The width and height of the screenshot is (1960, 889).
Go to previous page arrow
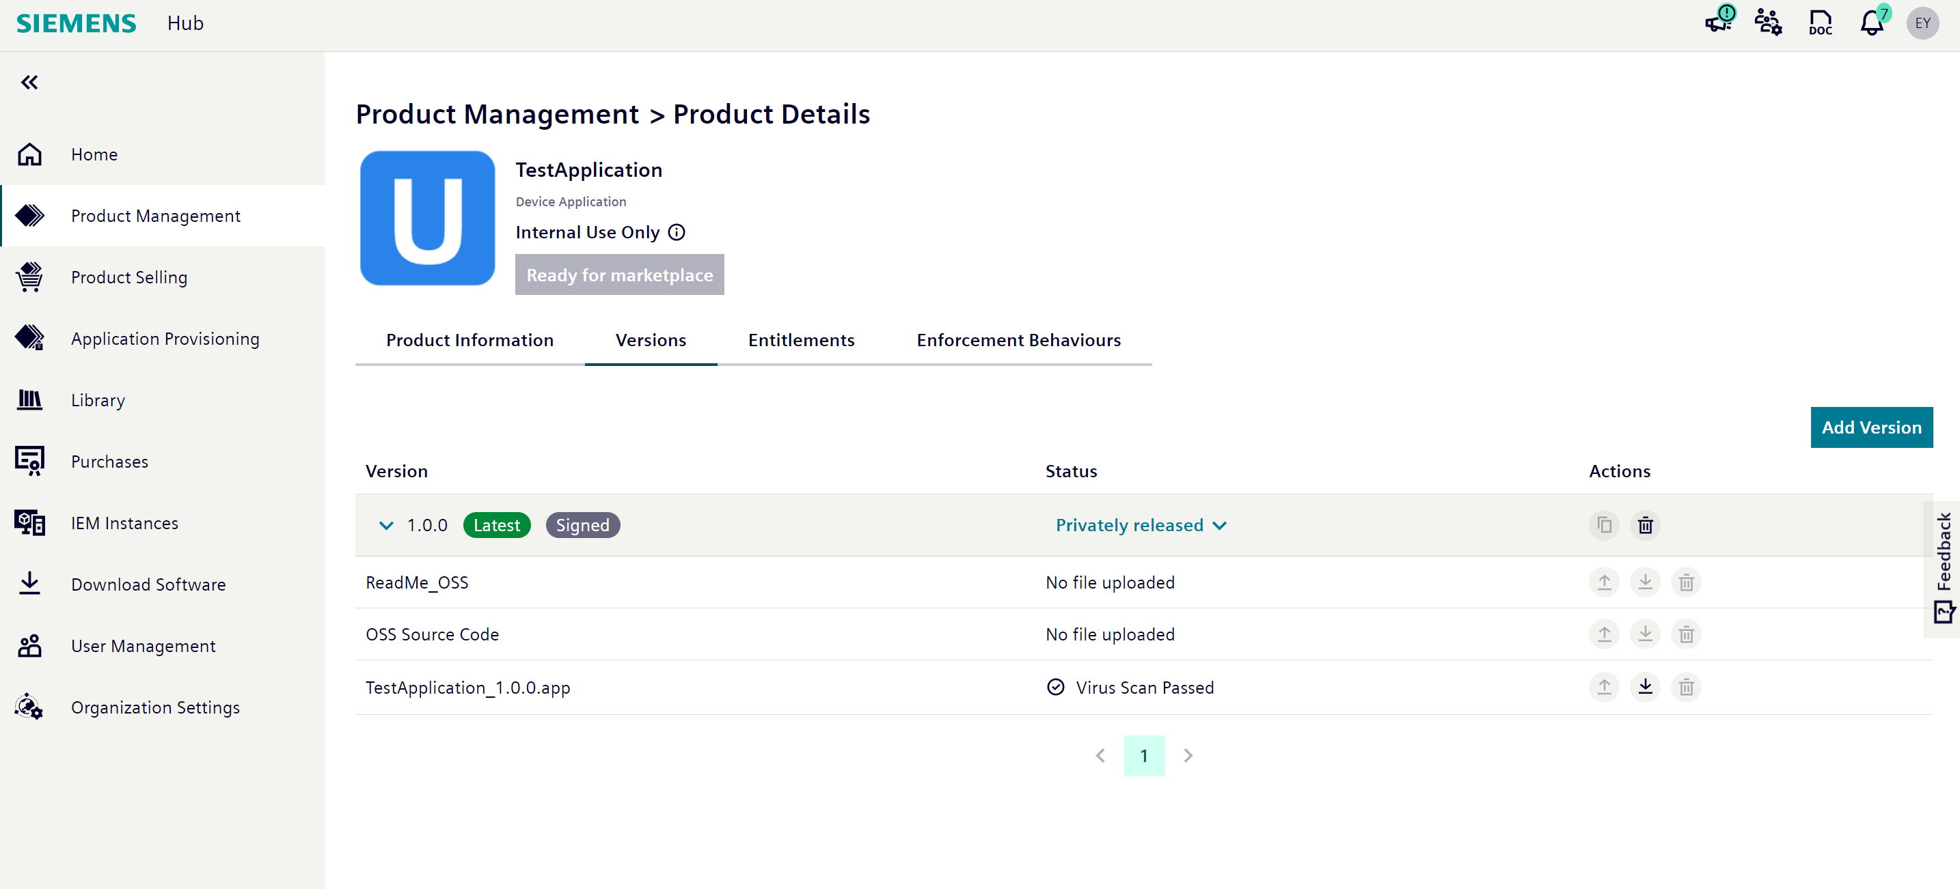(1100, 755)
